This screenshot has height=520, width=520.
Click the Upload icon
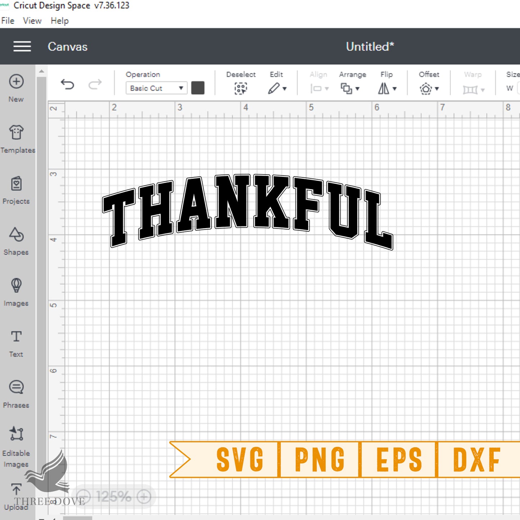point(16,489)
